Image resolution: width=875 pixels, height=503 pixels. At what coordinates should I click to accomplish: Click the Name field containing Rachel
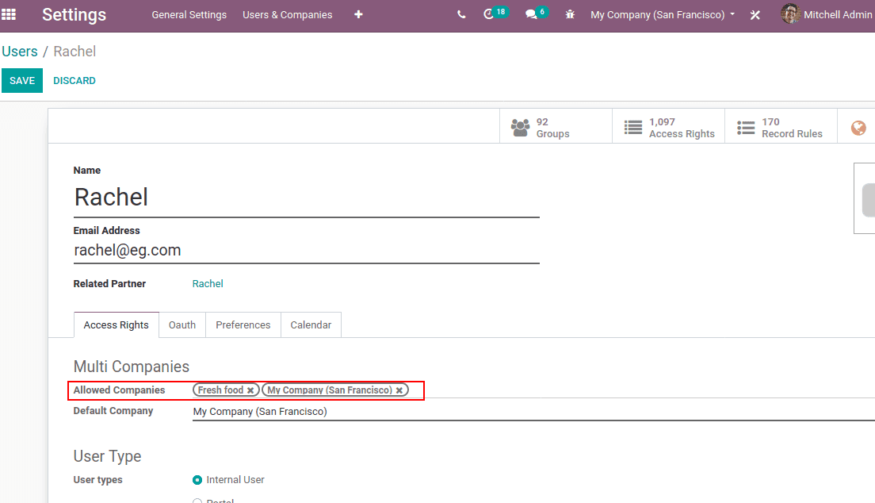pyautogui.click(x=307, y=198)
